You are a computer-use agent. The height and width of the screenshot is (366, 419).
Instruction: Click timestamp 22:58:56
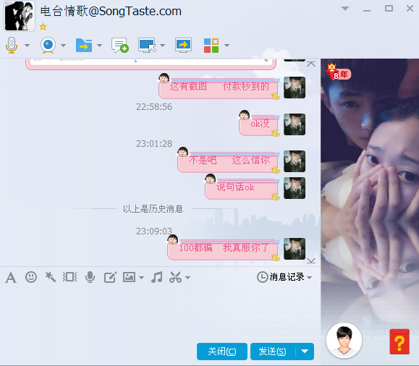154,107
